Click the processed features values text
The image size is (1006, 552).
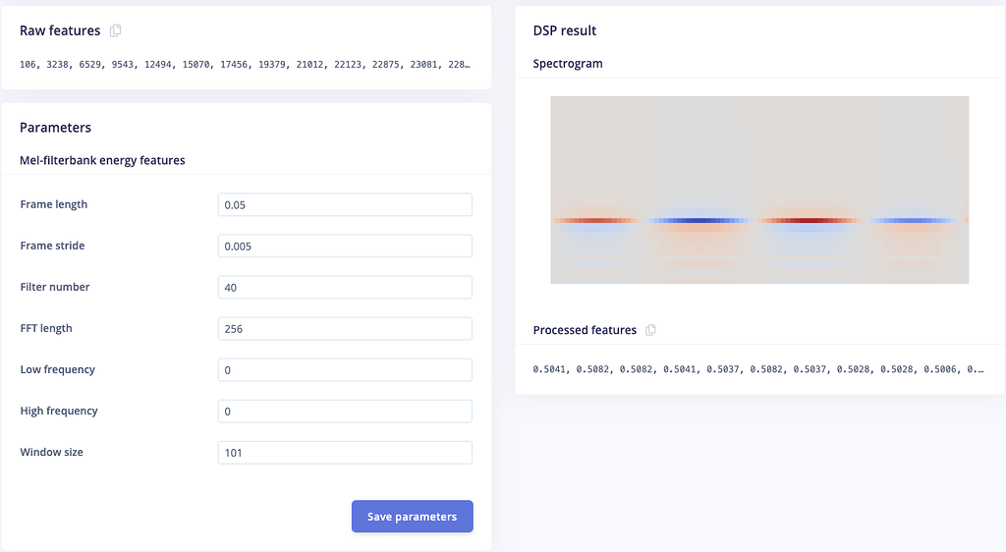757,369
